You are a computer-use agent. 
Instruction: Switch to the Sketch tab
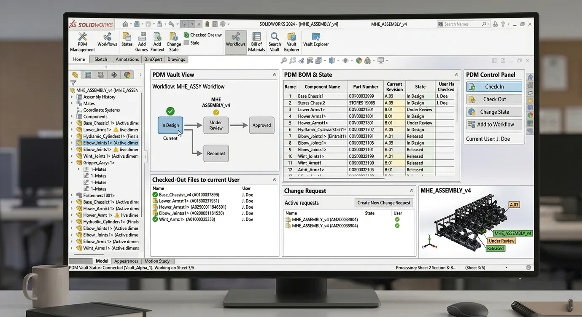[101, 59]
